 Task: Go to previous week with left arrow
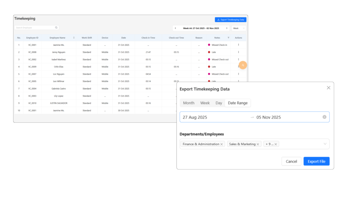[x=175, y=28]
